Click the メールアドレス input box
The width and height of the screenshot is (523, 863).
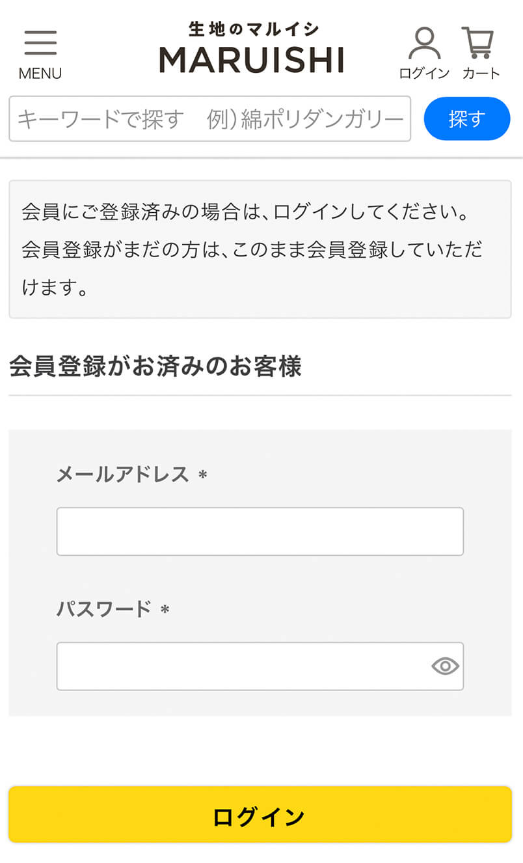click(260, 532)
